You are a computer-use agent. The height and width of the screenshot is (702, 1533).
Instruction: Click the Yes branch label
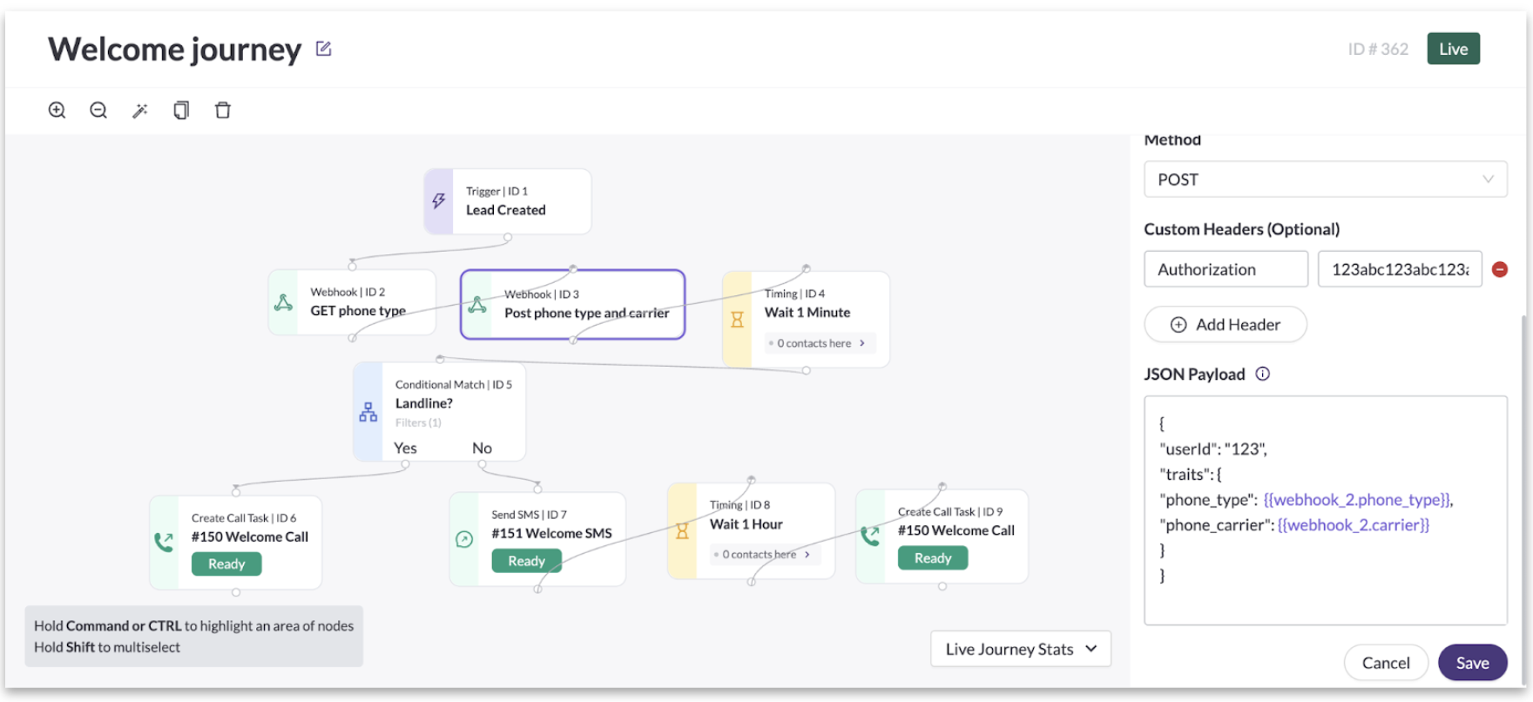pyautogui.click(x=405, y=448)
